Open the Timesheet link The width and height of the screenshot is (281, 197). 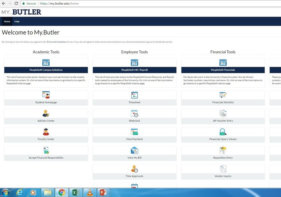point(135,102)
